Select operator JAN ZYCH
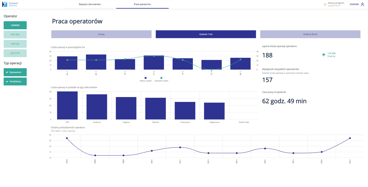The width and height of the screenshot is (368, 187). pos(15,53)
